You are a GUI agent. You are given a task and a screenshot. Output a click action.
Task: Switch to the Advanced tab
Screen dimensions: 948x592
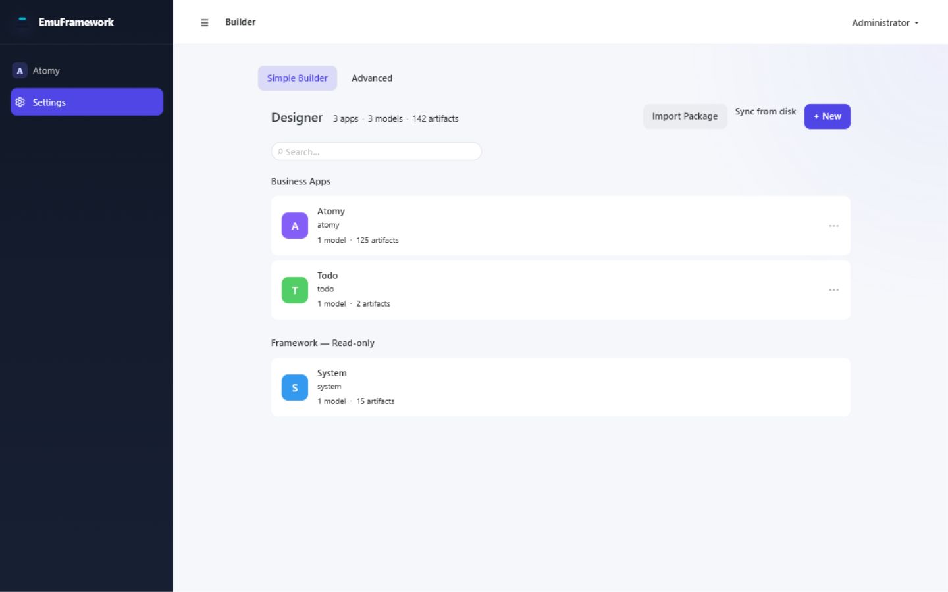click(x=372, y=78)
